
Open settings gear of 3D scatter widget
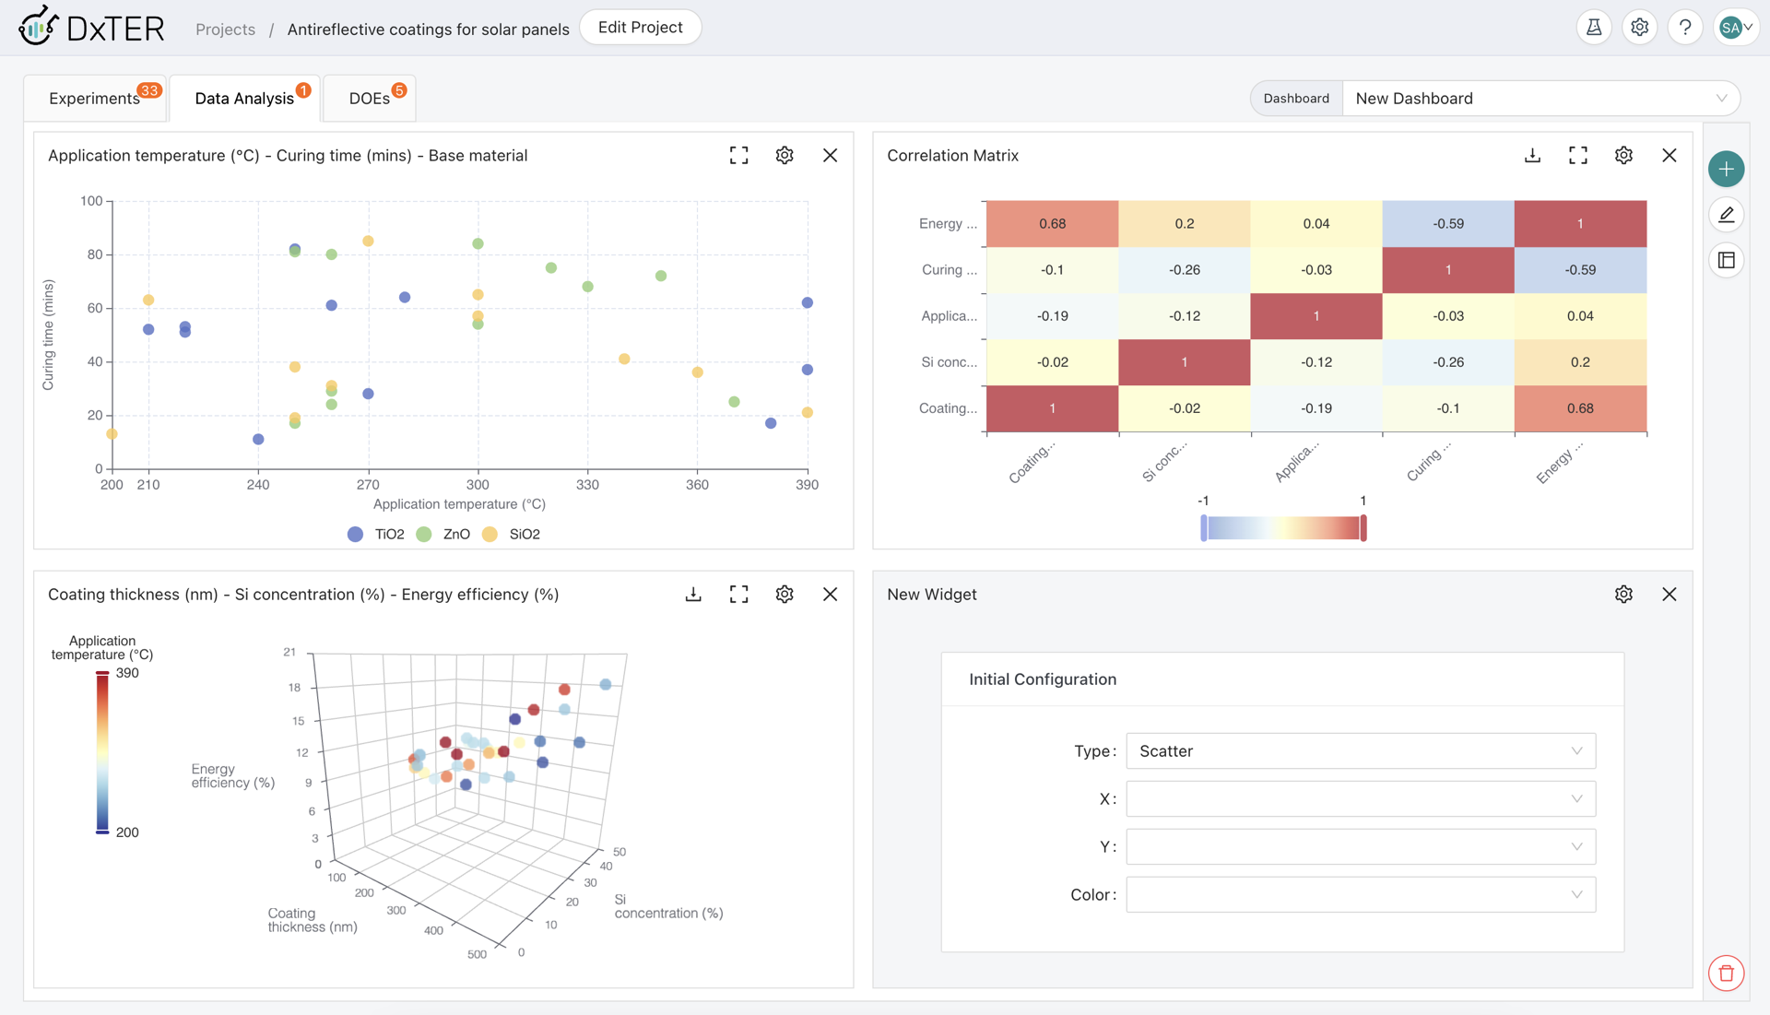point(785,595)
